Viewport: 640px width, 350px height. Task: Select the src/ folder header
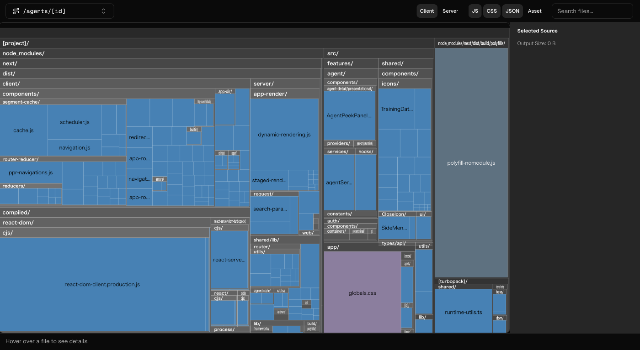(379, 53)
